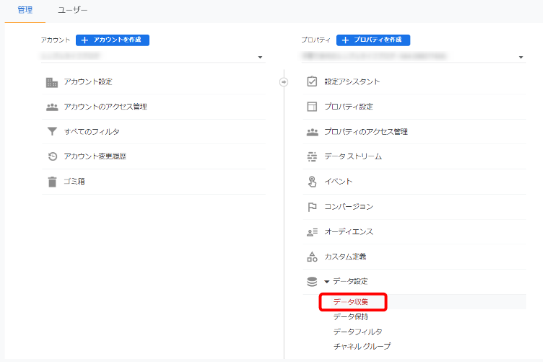The height and width of the screenshot is (364, 545).
Task: Collapse the データ設定 section triangle
Action: [327, 282]
